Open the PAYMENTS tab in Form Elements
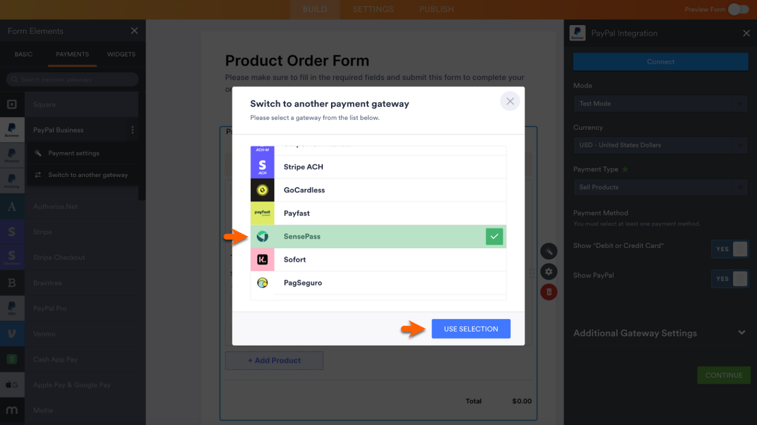Viewport: 757px width, 425px height. click(72, 54)
